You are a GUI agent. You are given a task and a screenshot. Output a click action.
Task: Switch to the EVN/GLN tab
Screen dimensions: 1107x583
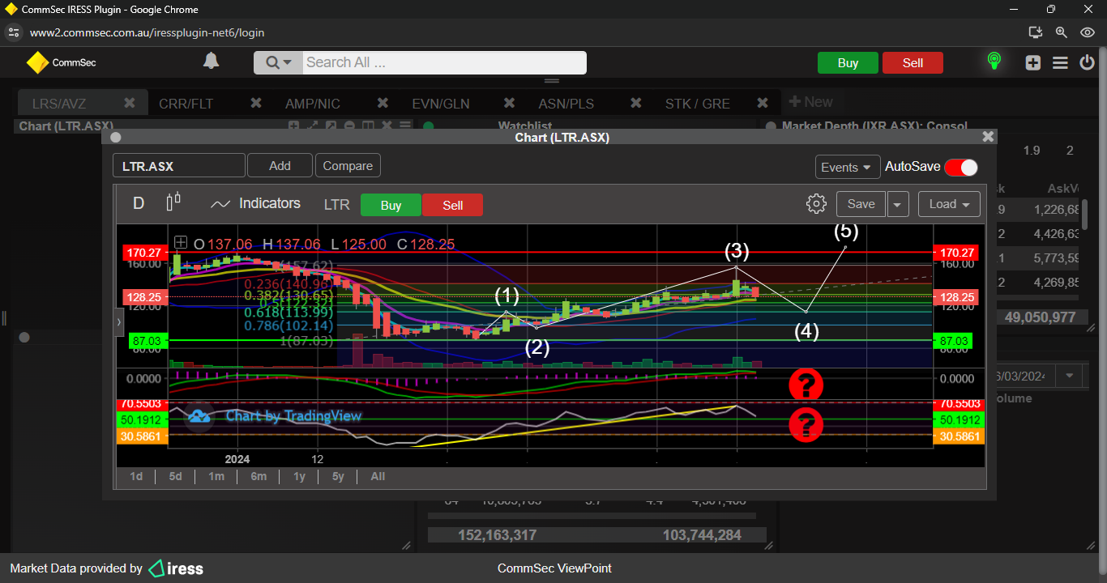[440, 104]
